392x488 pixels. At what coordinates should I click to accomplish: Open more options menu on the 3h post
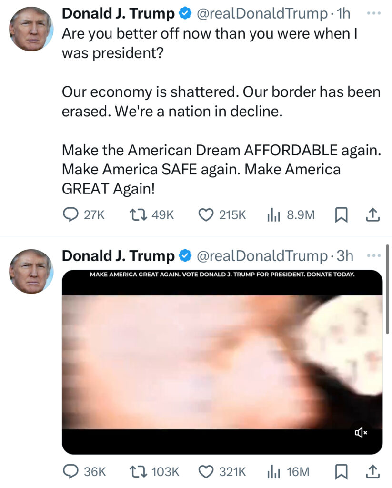tap(373, 256)
